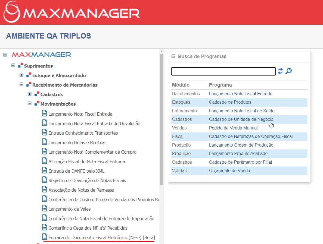Collapse the Recebimento de Mercadorias node
The height and width of the screenshot is (244, 323).
click(x=21, y=84)
